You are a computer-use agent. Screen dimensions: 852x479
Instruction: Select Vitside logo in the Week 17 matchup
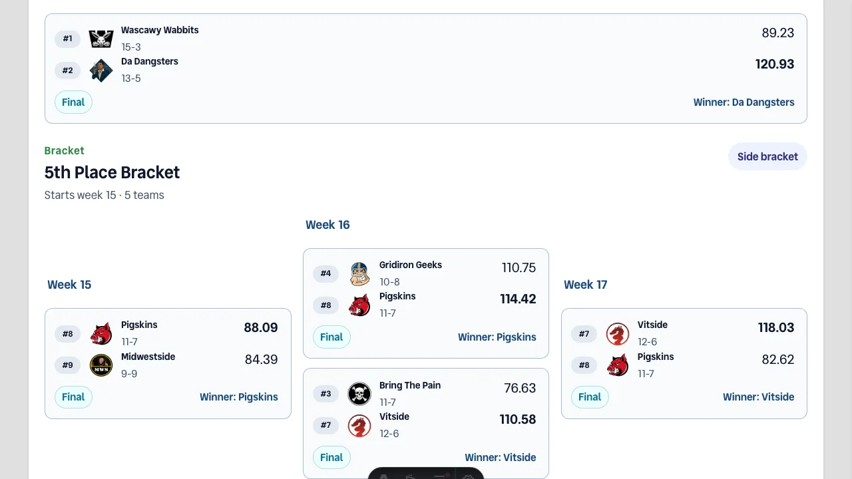coord(618,333)
